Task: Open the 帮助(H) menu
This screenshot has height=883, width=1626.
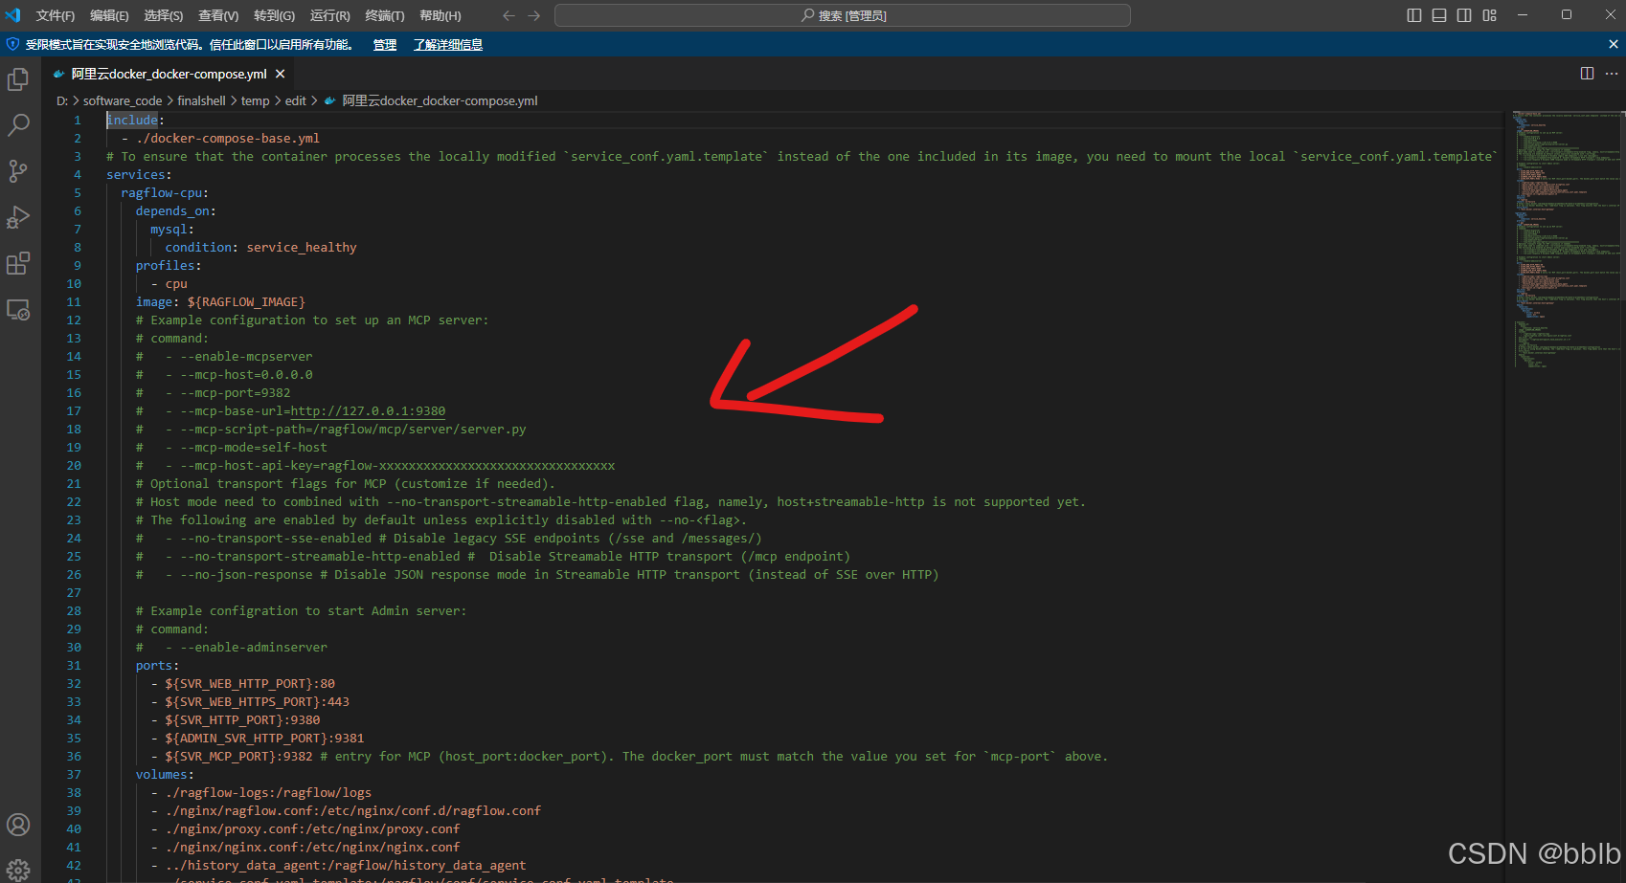Action: [440, 15]
